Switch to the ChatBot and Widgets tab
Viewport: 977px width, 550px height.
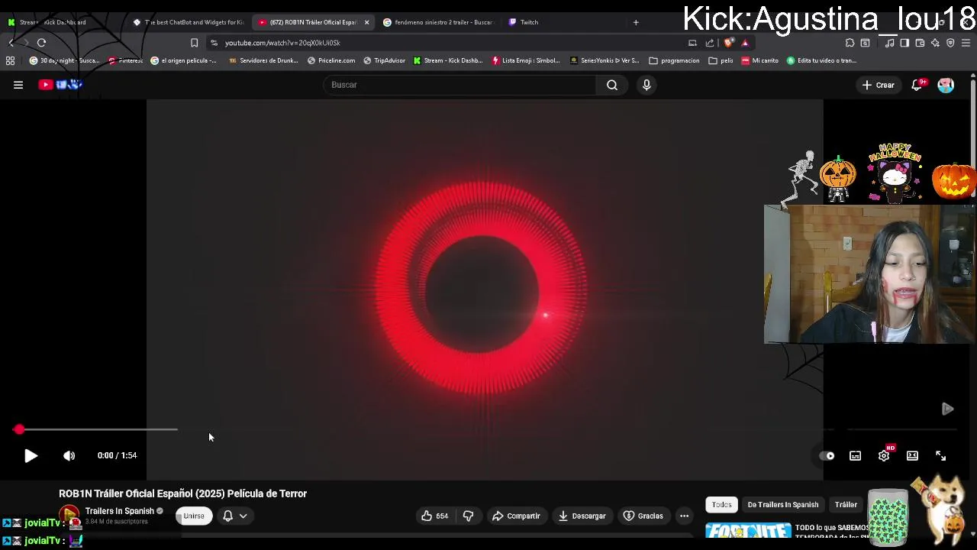[189, 22]
